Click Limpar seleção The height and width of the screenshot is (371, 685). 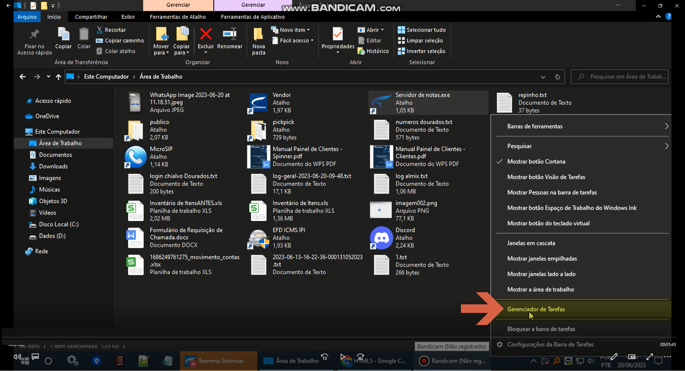click(420, 41)
